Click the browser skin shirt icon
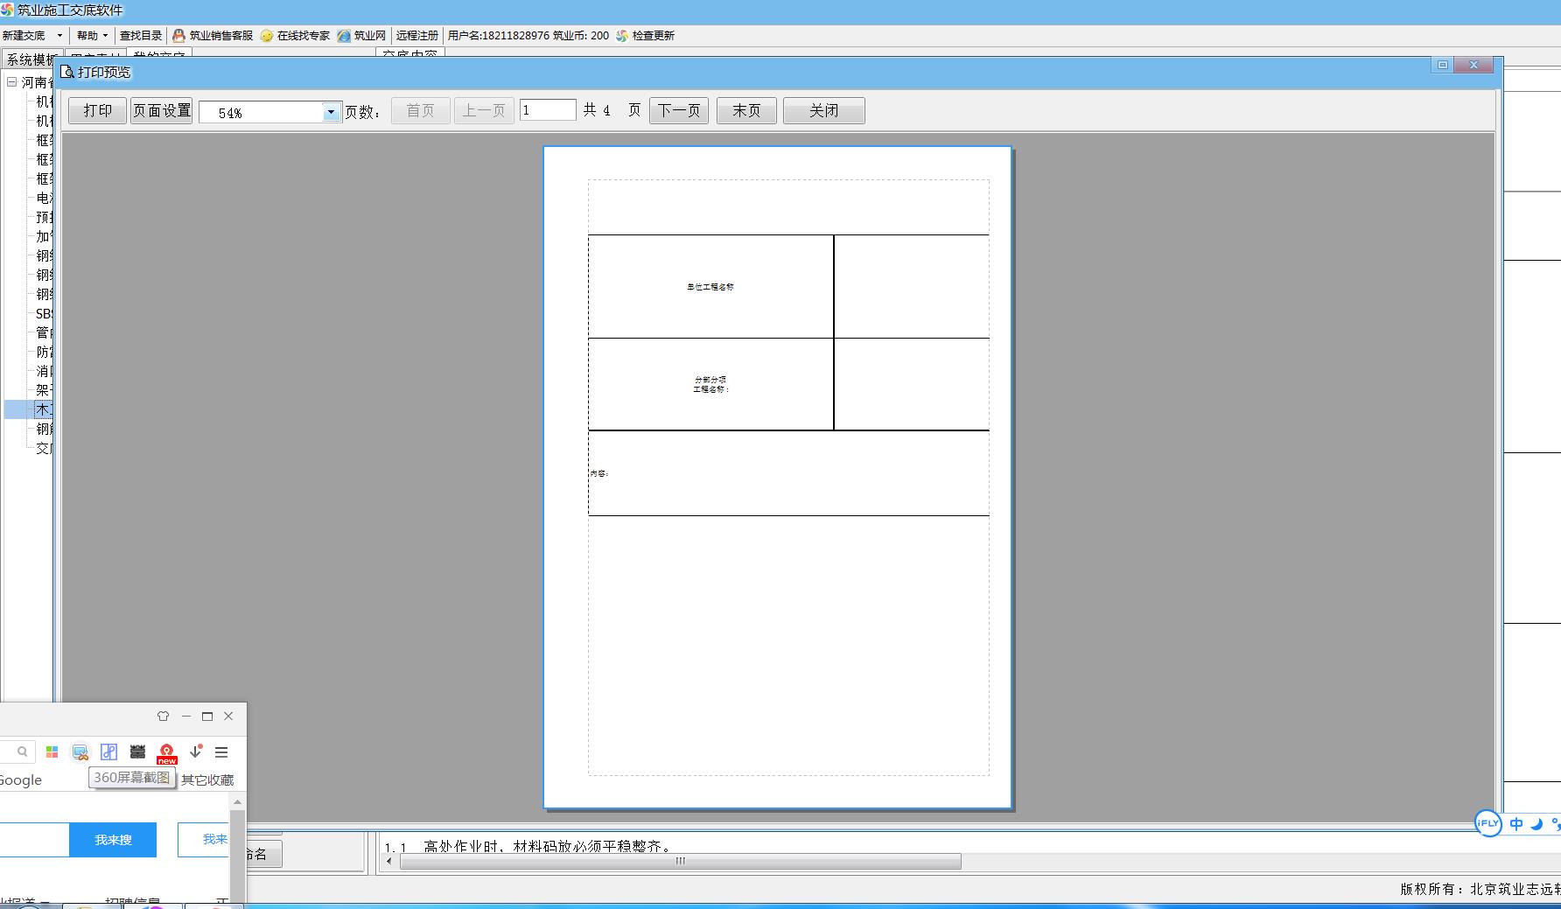This screenshot has width=1561, height=909. 163,716
